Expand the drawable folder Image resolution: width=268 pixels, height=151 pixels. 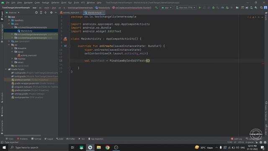tap(12, 48)
